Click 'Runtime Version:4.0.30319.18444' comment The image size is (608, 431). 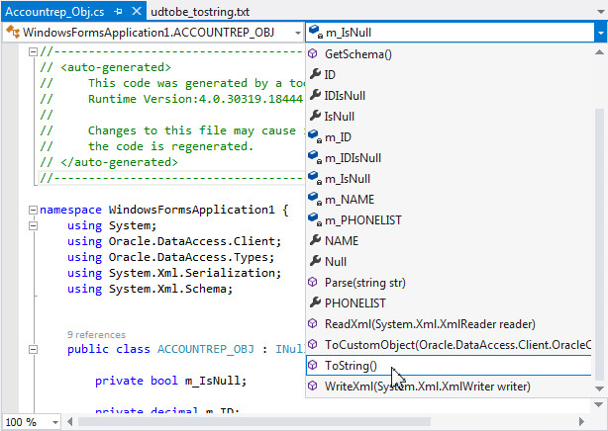195,99
